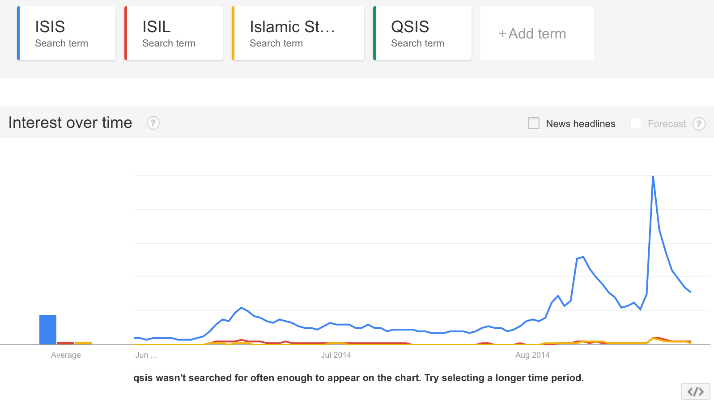This screenshot has width=714, height=407.
Task: Click the yellow Islamic State average bar
Action: [84, 343]
